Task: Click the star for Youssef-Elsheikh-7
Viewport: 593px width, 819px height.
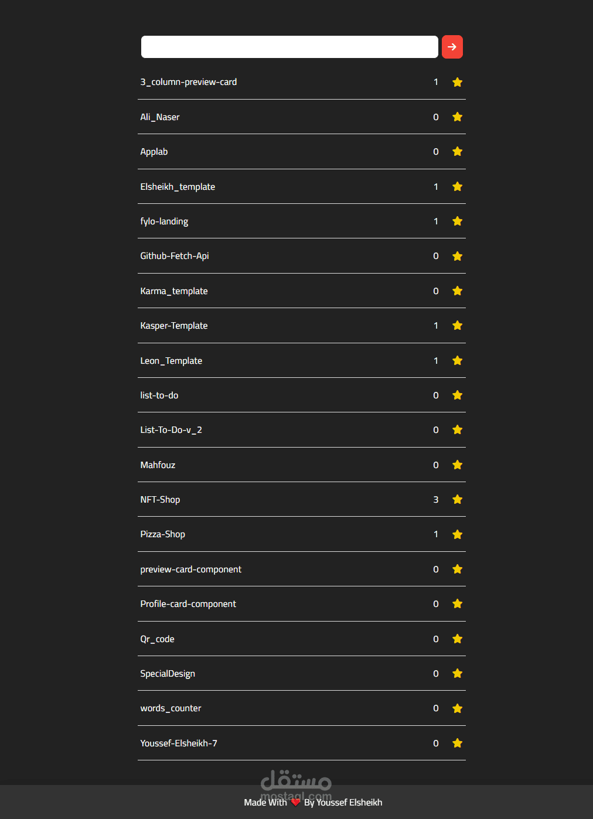Action: (458, 743)
